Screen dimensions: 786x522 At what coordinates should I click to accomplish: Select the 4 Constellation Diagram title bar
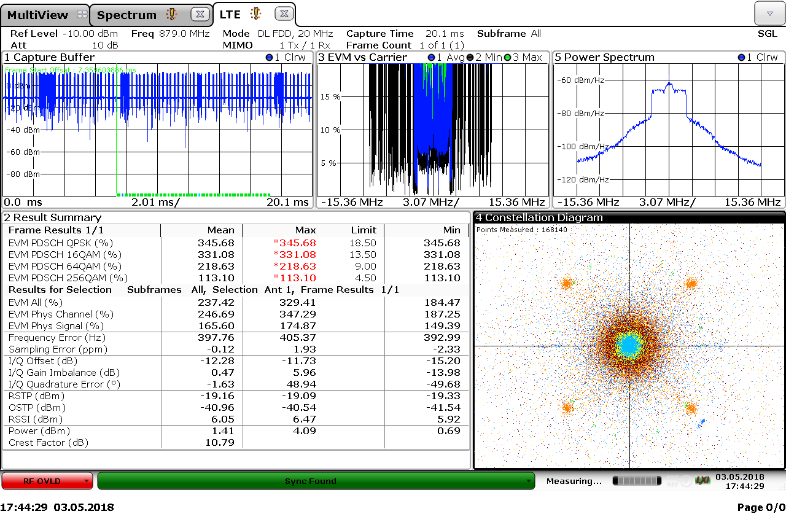tap(629, 217)
